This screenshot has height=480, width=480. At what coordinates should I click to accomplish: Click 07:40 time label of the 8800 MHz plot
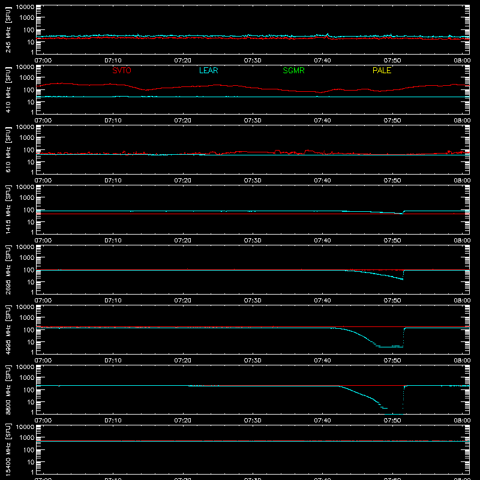coord(322,421)
